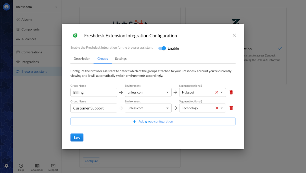Viewport: 306px width, 173px height.
Task: Open the Segment dropdown showing Technology
Action: click(222, 108)
